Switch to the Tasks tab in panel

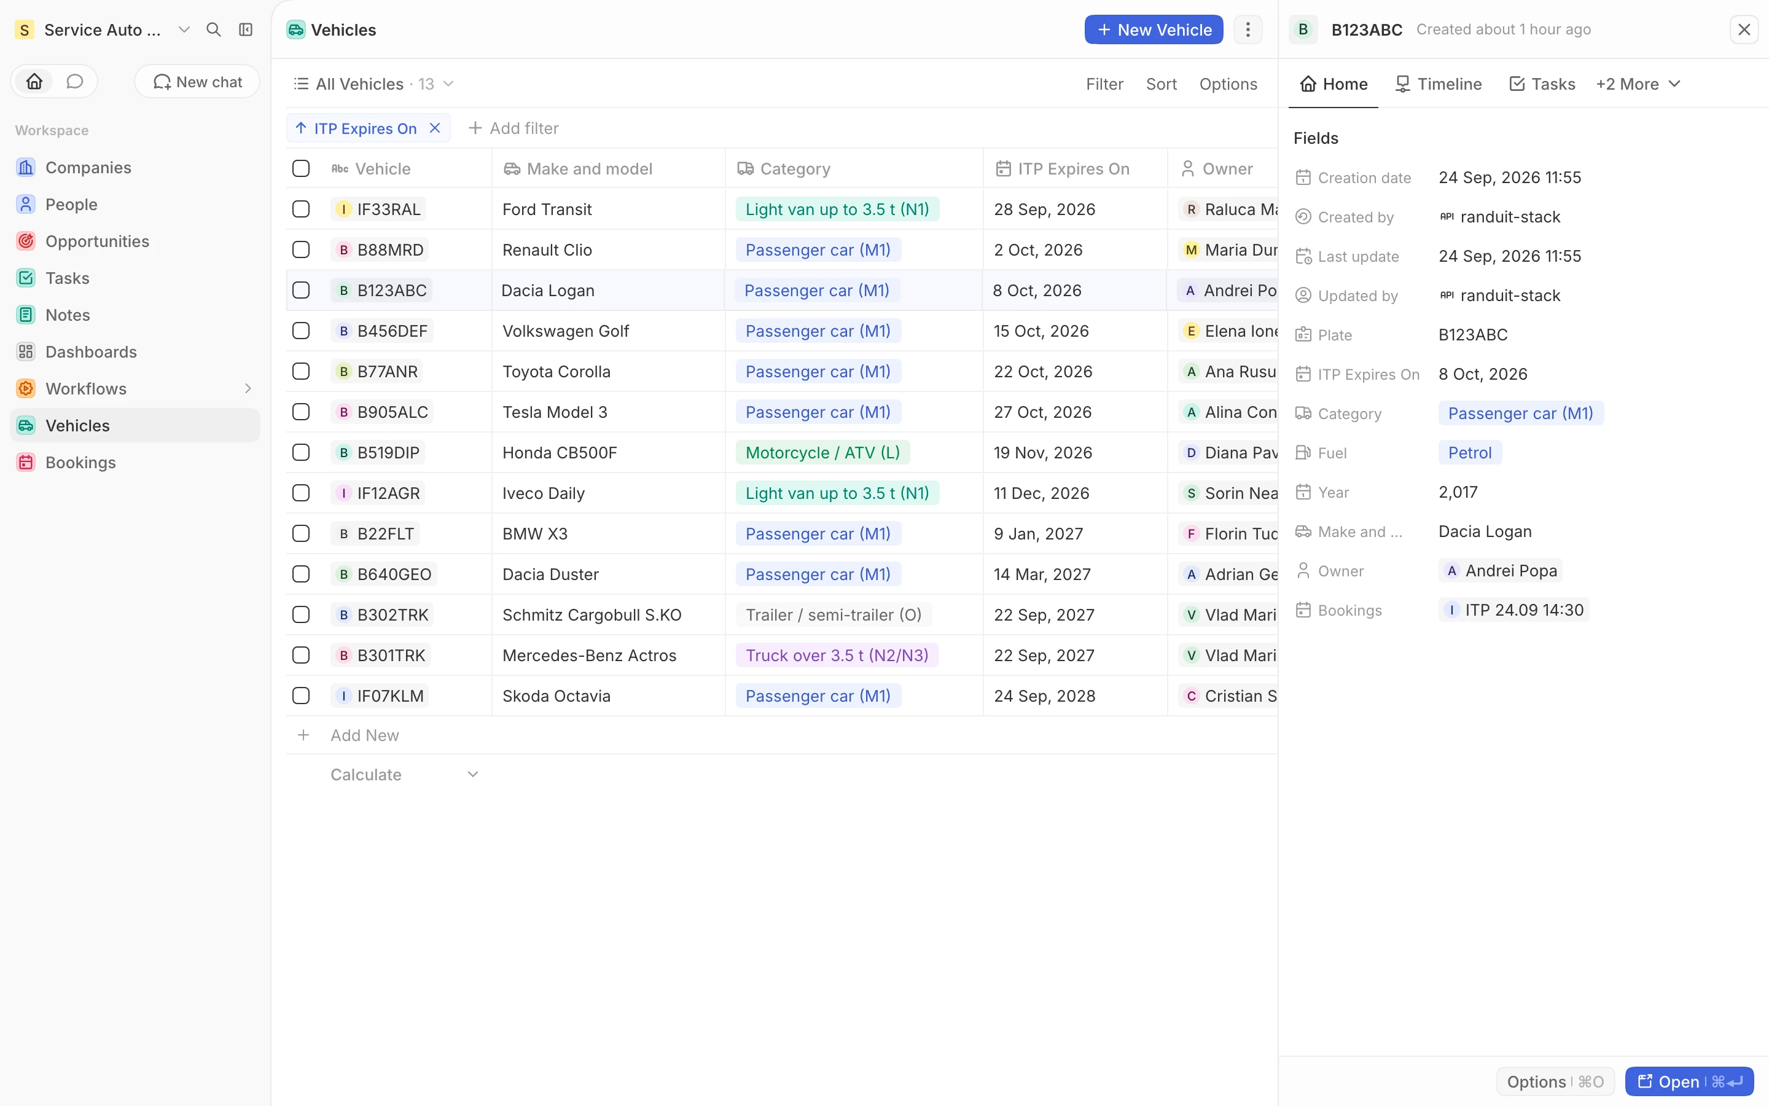pyautogui.click(x=1542, y=84)
